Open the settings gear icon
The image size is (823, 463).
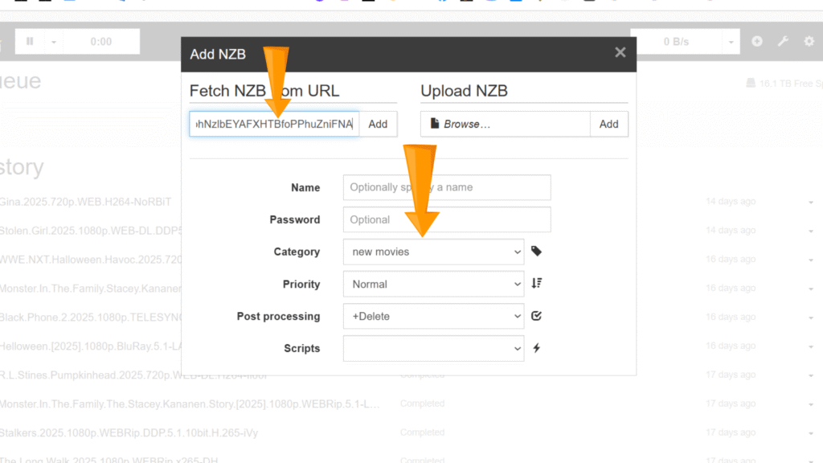coord(809,42)
